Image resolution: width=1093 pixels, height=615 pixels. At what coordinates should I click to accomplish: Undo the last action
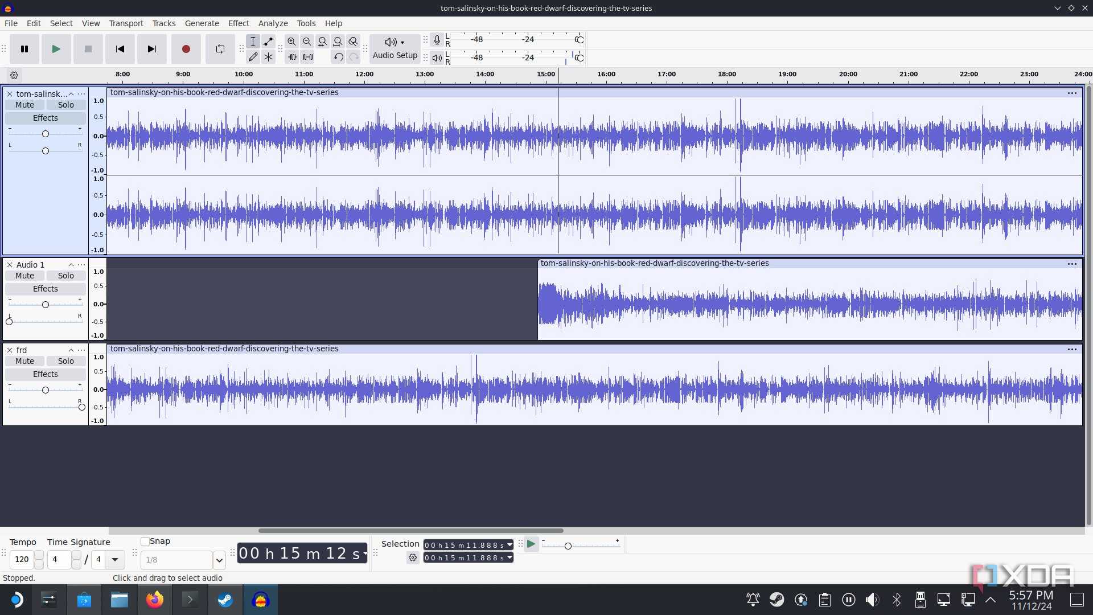(x=338, y=57)
